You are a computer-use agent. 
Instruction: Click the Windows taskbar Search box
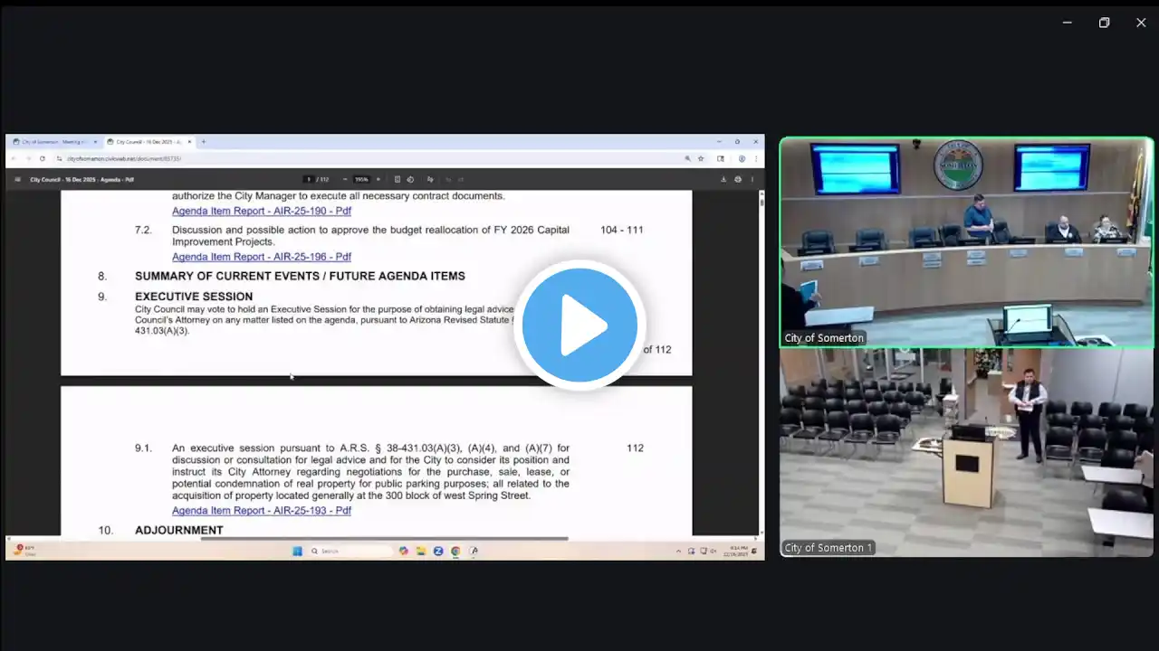(350, 551)
